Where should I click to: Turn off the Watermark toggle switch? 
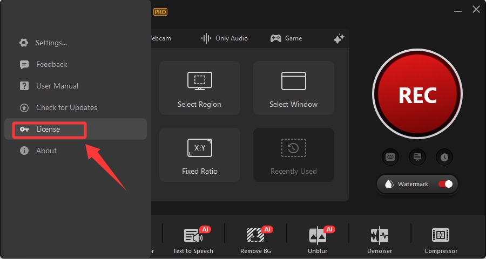pyautogui.click(x=446, y=184)
